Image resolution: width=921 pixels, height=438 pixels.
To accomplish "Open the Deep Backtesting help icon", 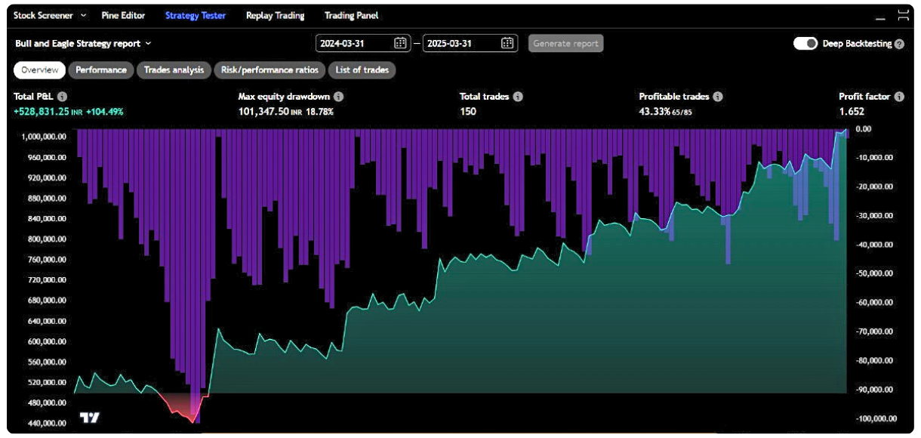I will click(899, 45).
